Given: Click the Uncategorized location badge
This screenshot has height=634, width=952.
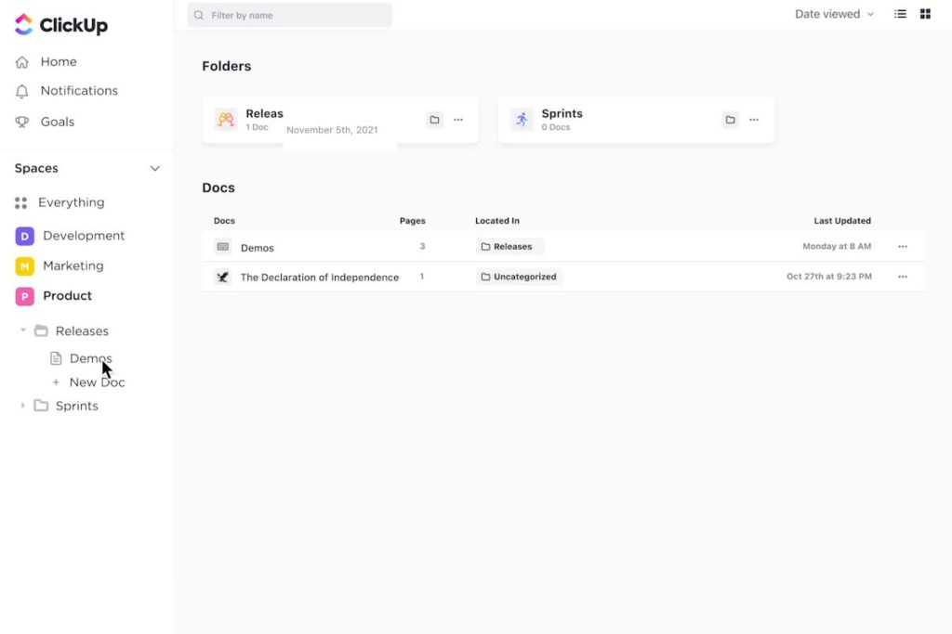Looking at the screenshot, I should click(519, 276).
